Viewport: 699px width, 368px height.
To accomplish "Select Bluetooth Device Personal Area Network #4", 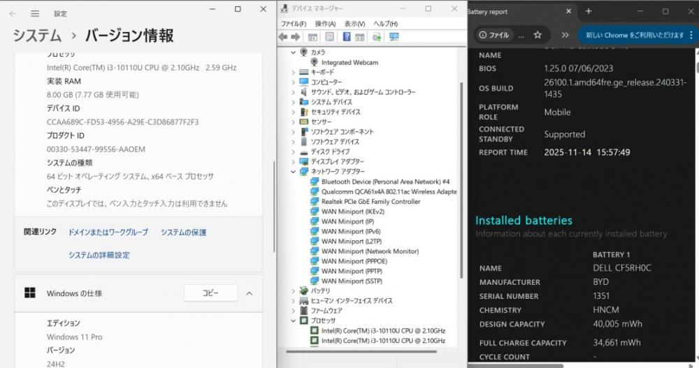I will (380, 182).
